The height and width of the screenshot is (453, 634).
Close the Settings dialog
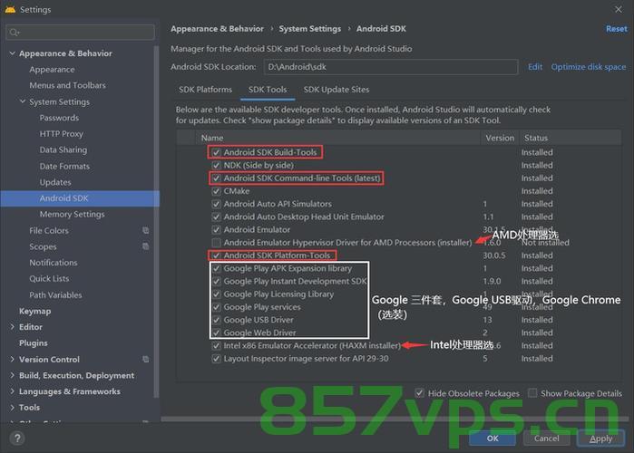[619, 9]
